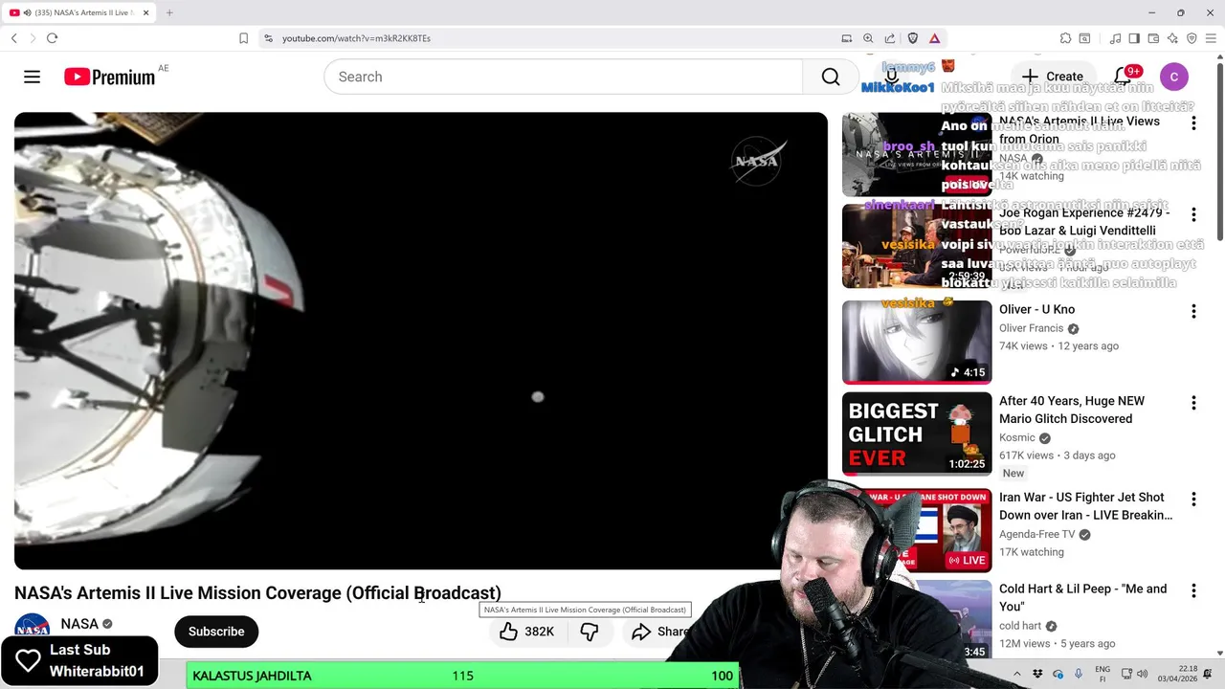Screen dimensions: 1225x689
Task: Open Leo AI sparkle icon
Action: (1172, 38)
